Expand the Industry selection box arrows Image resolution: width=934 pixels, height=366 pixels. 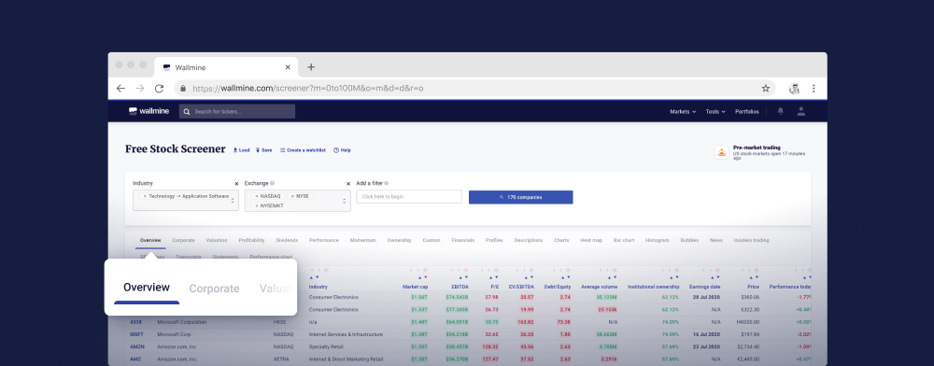(x=233, y=201)
